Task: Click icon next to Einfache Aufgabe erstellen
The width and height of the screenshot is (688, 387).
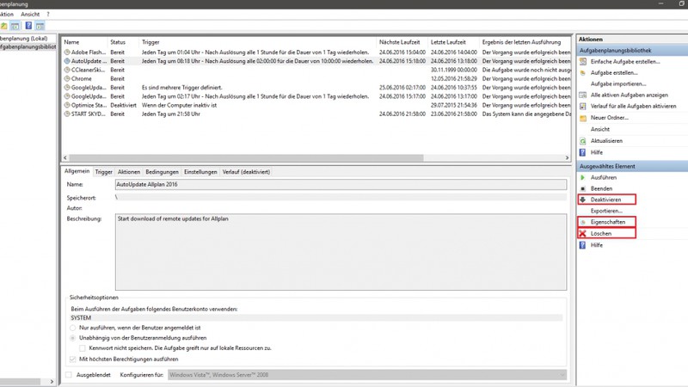Action: pyautogui.click(x=583, y=61)
